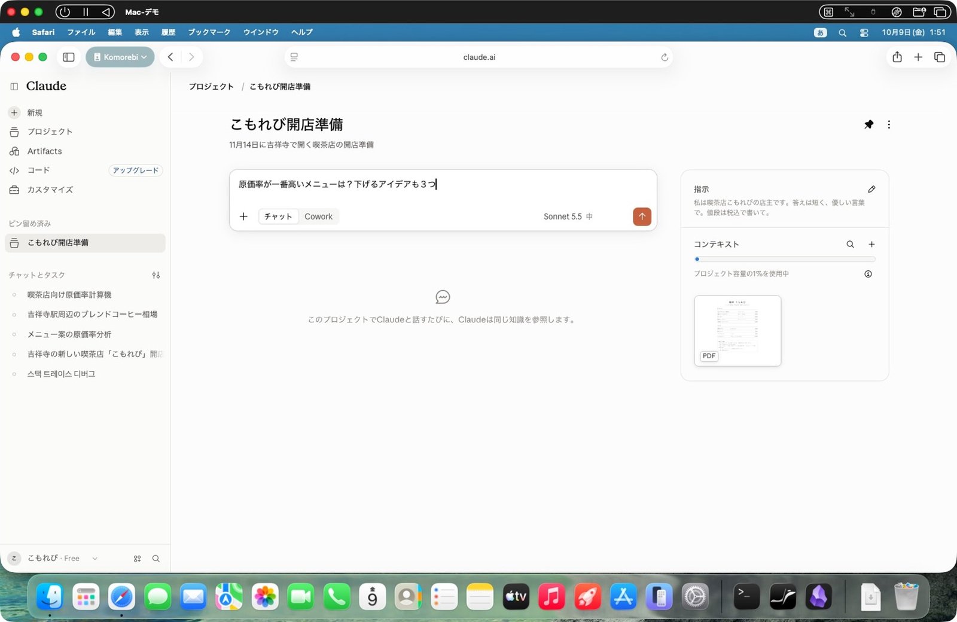Open the 履歴 menu
The image size is (957, 622).
click(168, 32)
